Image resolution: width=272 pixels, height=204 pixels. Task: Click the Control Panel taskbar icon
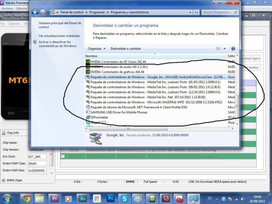click(x=194, y=199)
